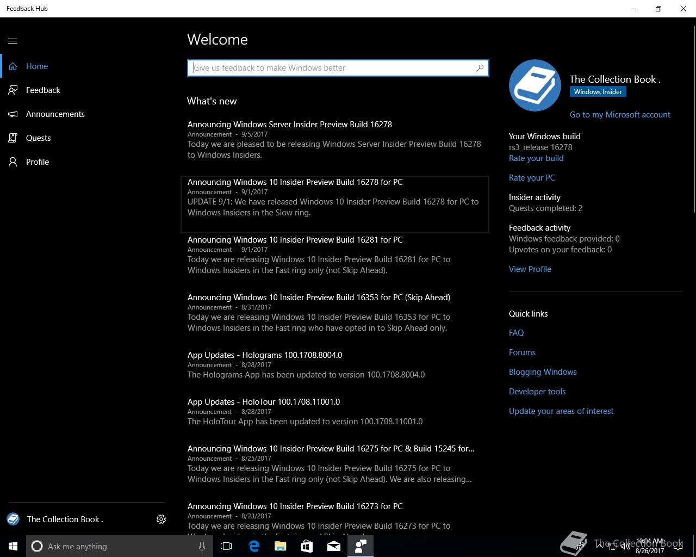Open Task View on taskbar

(x=226, y=546)
